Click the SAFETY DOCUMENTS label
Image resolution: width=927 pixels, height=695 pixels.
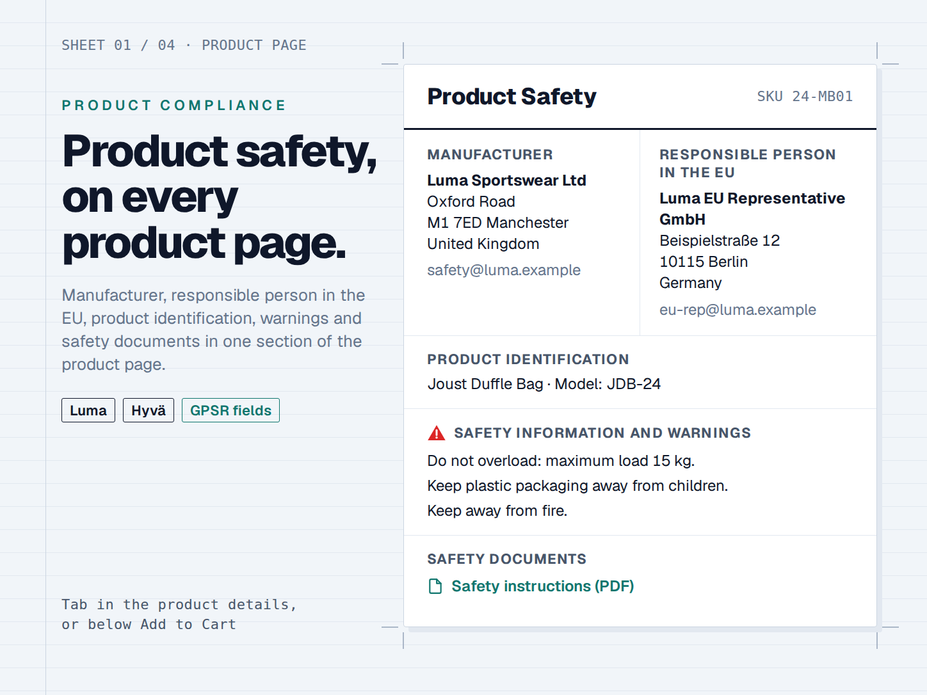[x=506, y=559]
